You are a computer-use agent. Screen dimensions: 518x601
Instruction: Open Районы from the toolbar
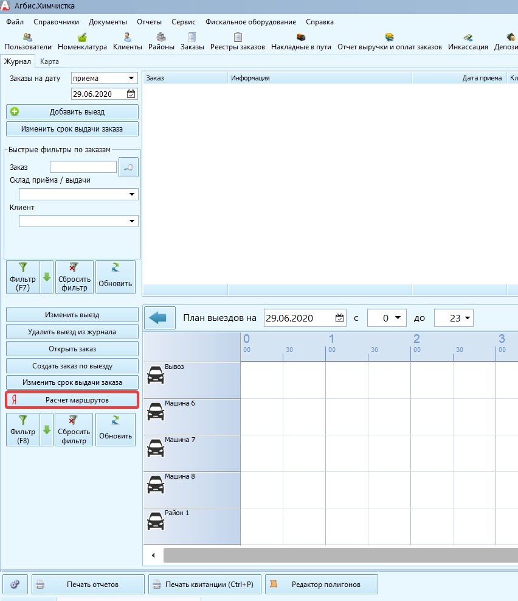pyautogui.click(x=161, y=42)
